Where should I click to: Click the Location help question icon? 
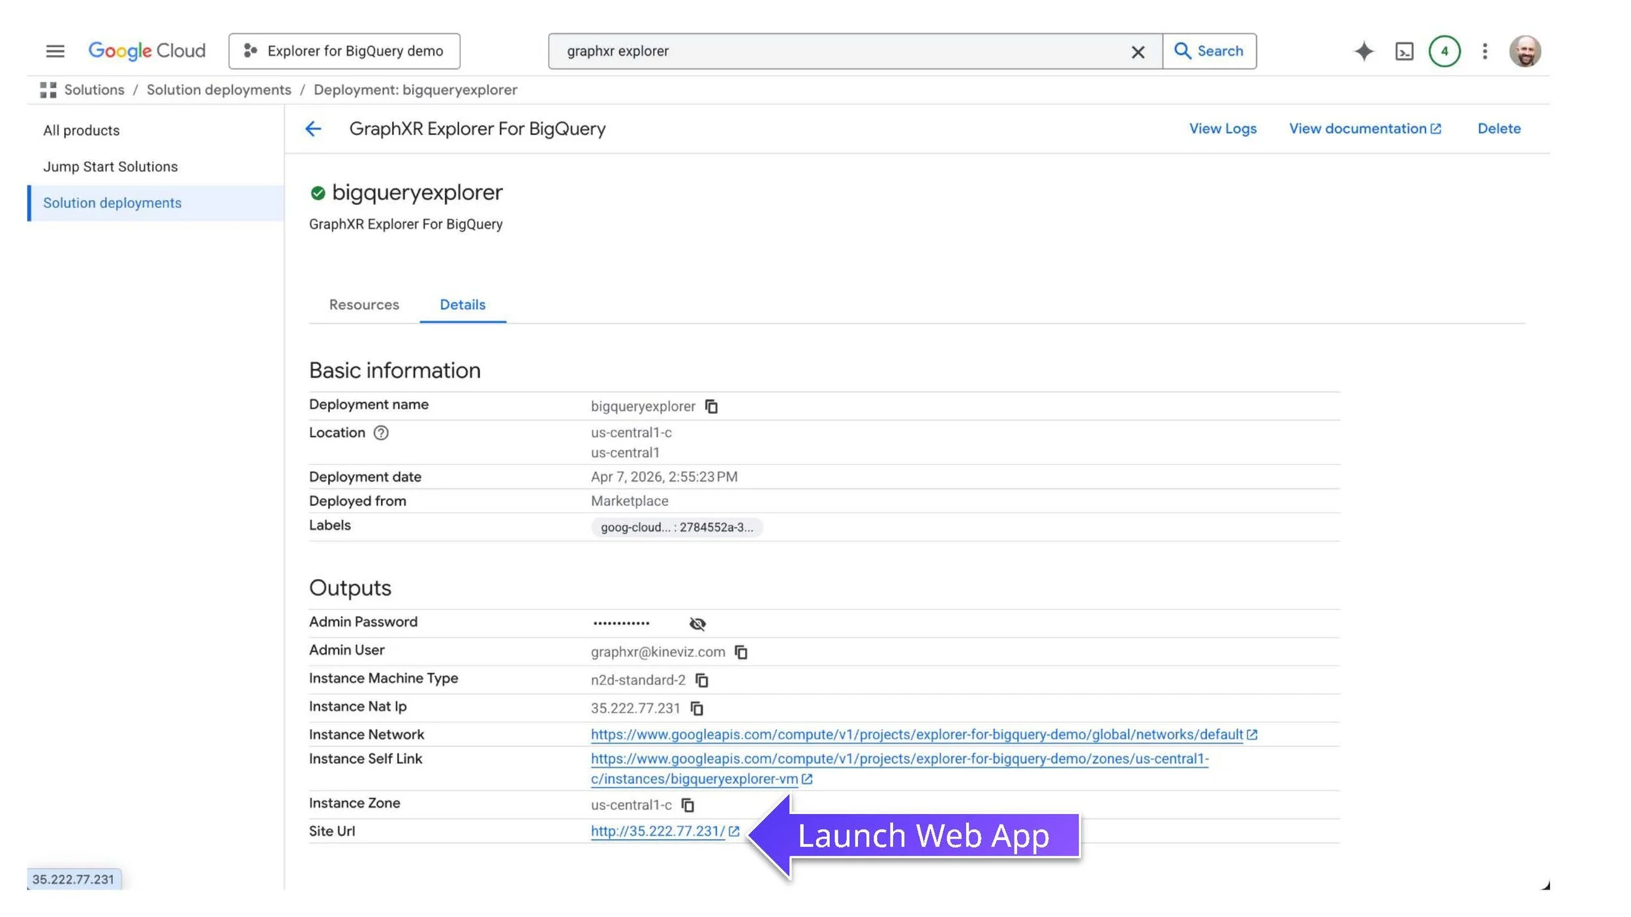pyautogui.click(x=381, y=432)
